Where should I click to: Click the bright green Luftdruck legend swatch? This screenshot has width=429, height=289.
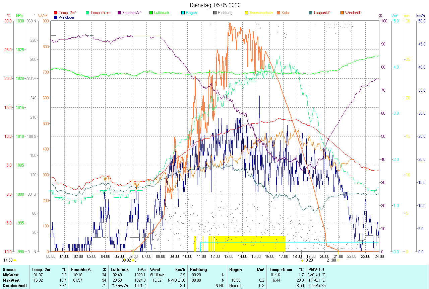click(151, 13)
